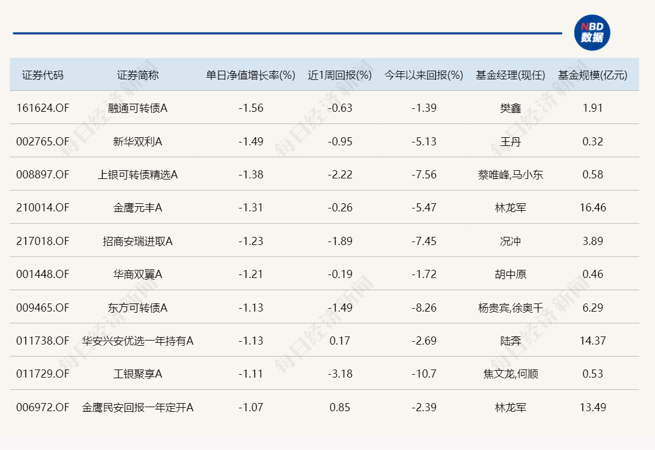655x450 pixels.
Task: Click weekly return value 0.17
Action: [x=340, y=341]
